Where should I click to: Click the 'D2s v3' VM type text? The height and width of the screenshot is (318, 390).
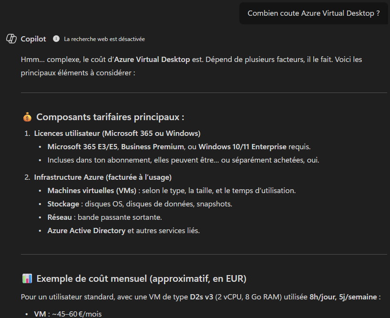tap(202, 297)
